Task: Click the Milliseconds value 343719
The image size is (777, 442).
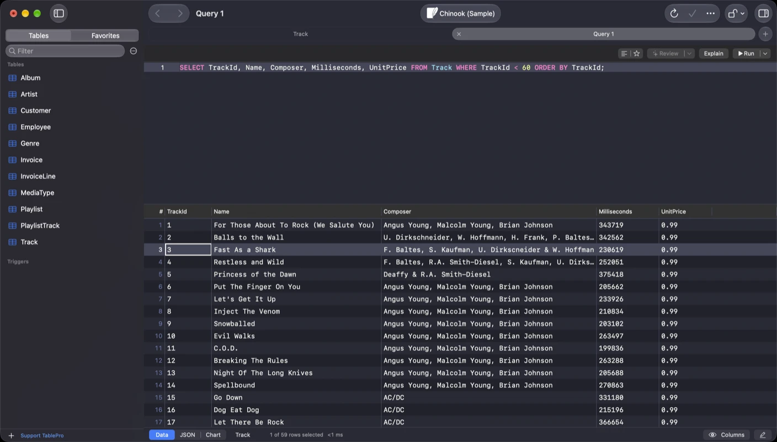Action: pyautogui.click(x=627, y=225)
